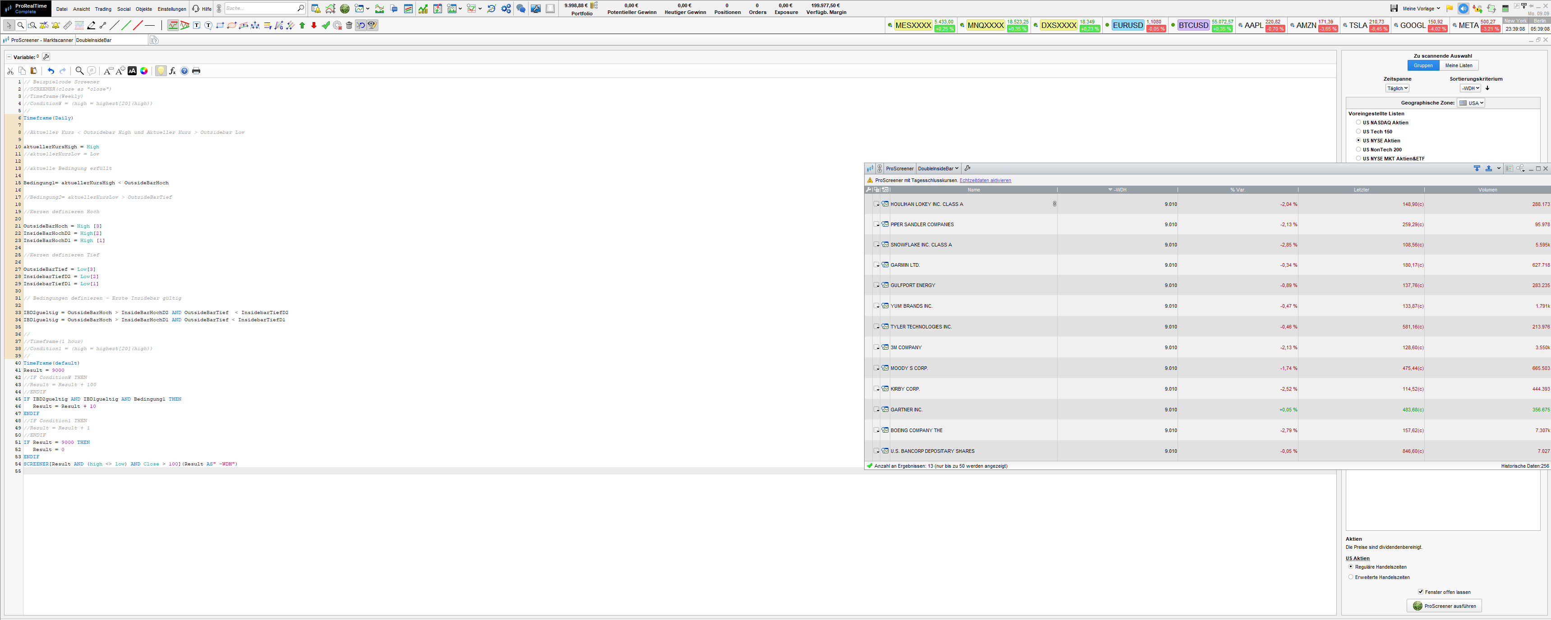Open DoubleInsideBar screener dropdown in results
1551x620 pixels.
[x=938, y=169]
